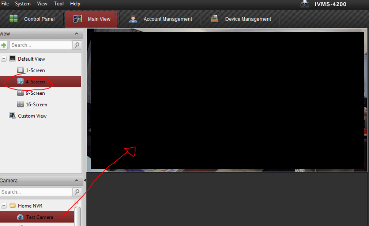Collapse the Camera panel with chevron
This screenshot has height=226, width=369.
pos(76,181)
